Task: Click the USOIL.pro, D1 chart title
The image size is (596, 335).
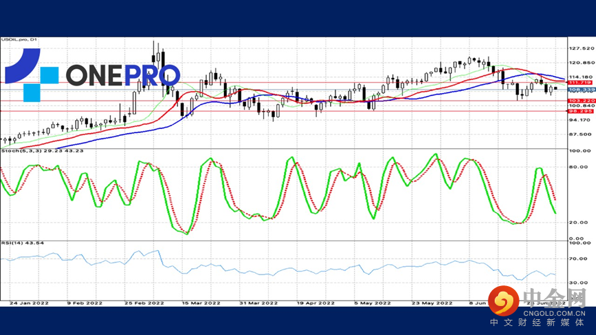Action: pyautogui.click(x=19, y=40)
